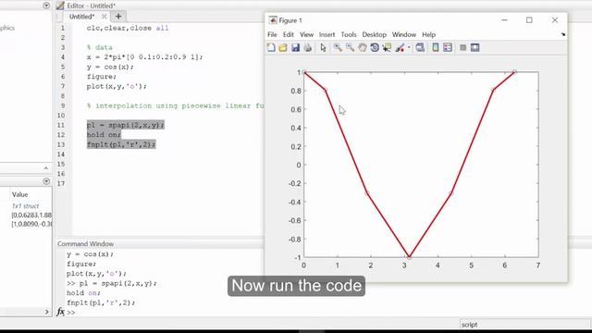
Task: Click the Command Window title
Action: coord(85,244)
